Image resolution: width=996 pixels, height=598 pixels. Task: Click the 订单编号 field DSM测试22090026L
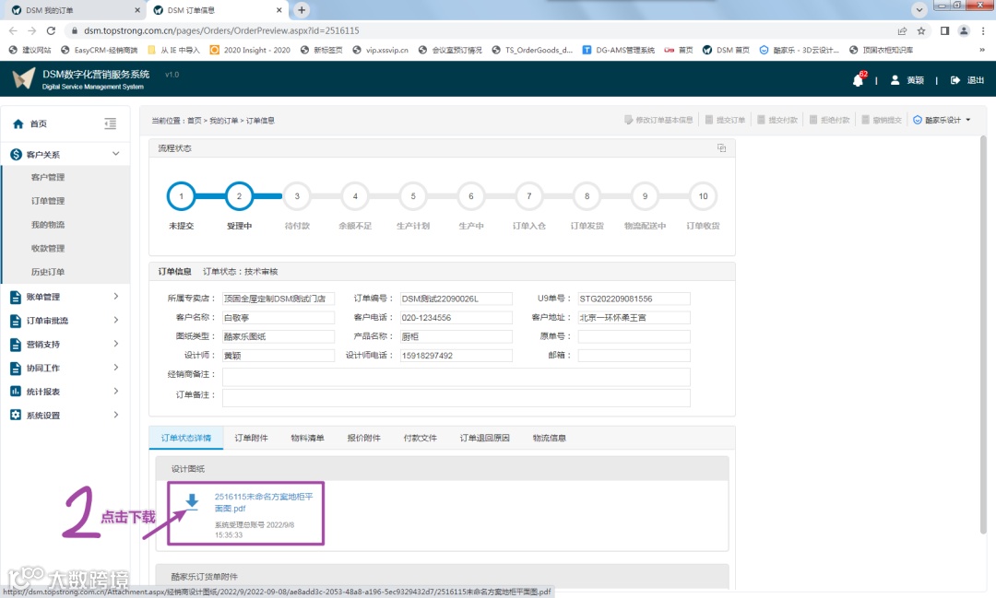pyautogui.click(x=456, y=299)
